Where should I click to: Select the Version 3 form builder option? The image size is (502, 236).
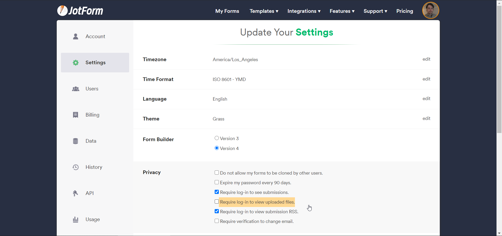tap(216, 138)
